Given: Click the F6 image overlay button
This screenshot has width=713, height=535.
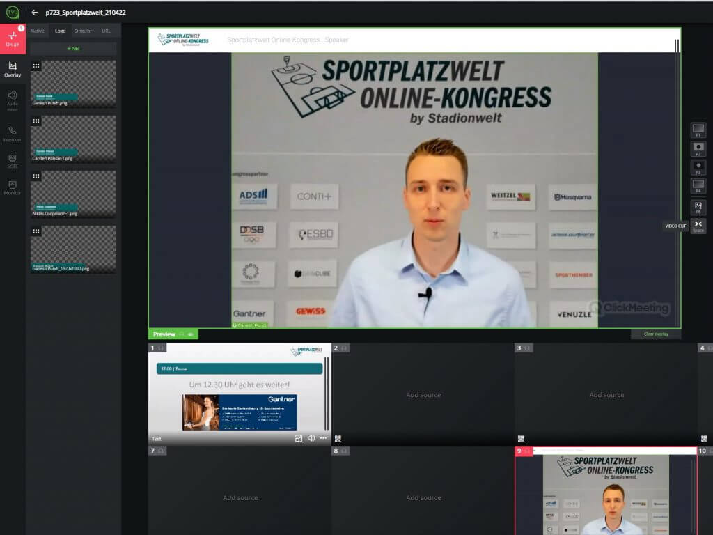Looking at the screenshot, I should [698, 208].
